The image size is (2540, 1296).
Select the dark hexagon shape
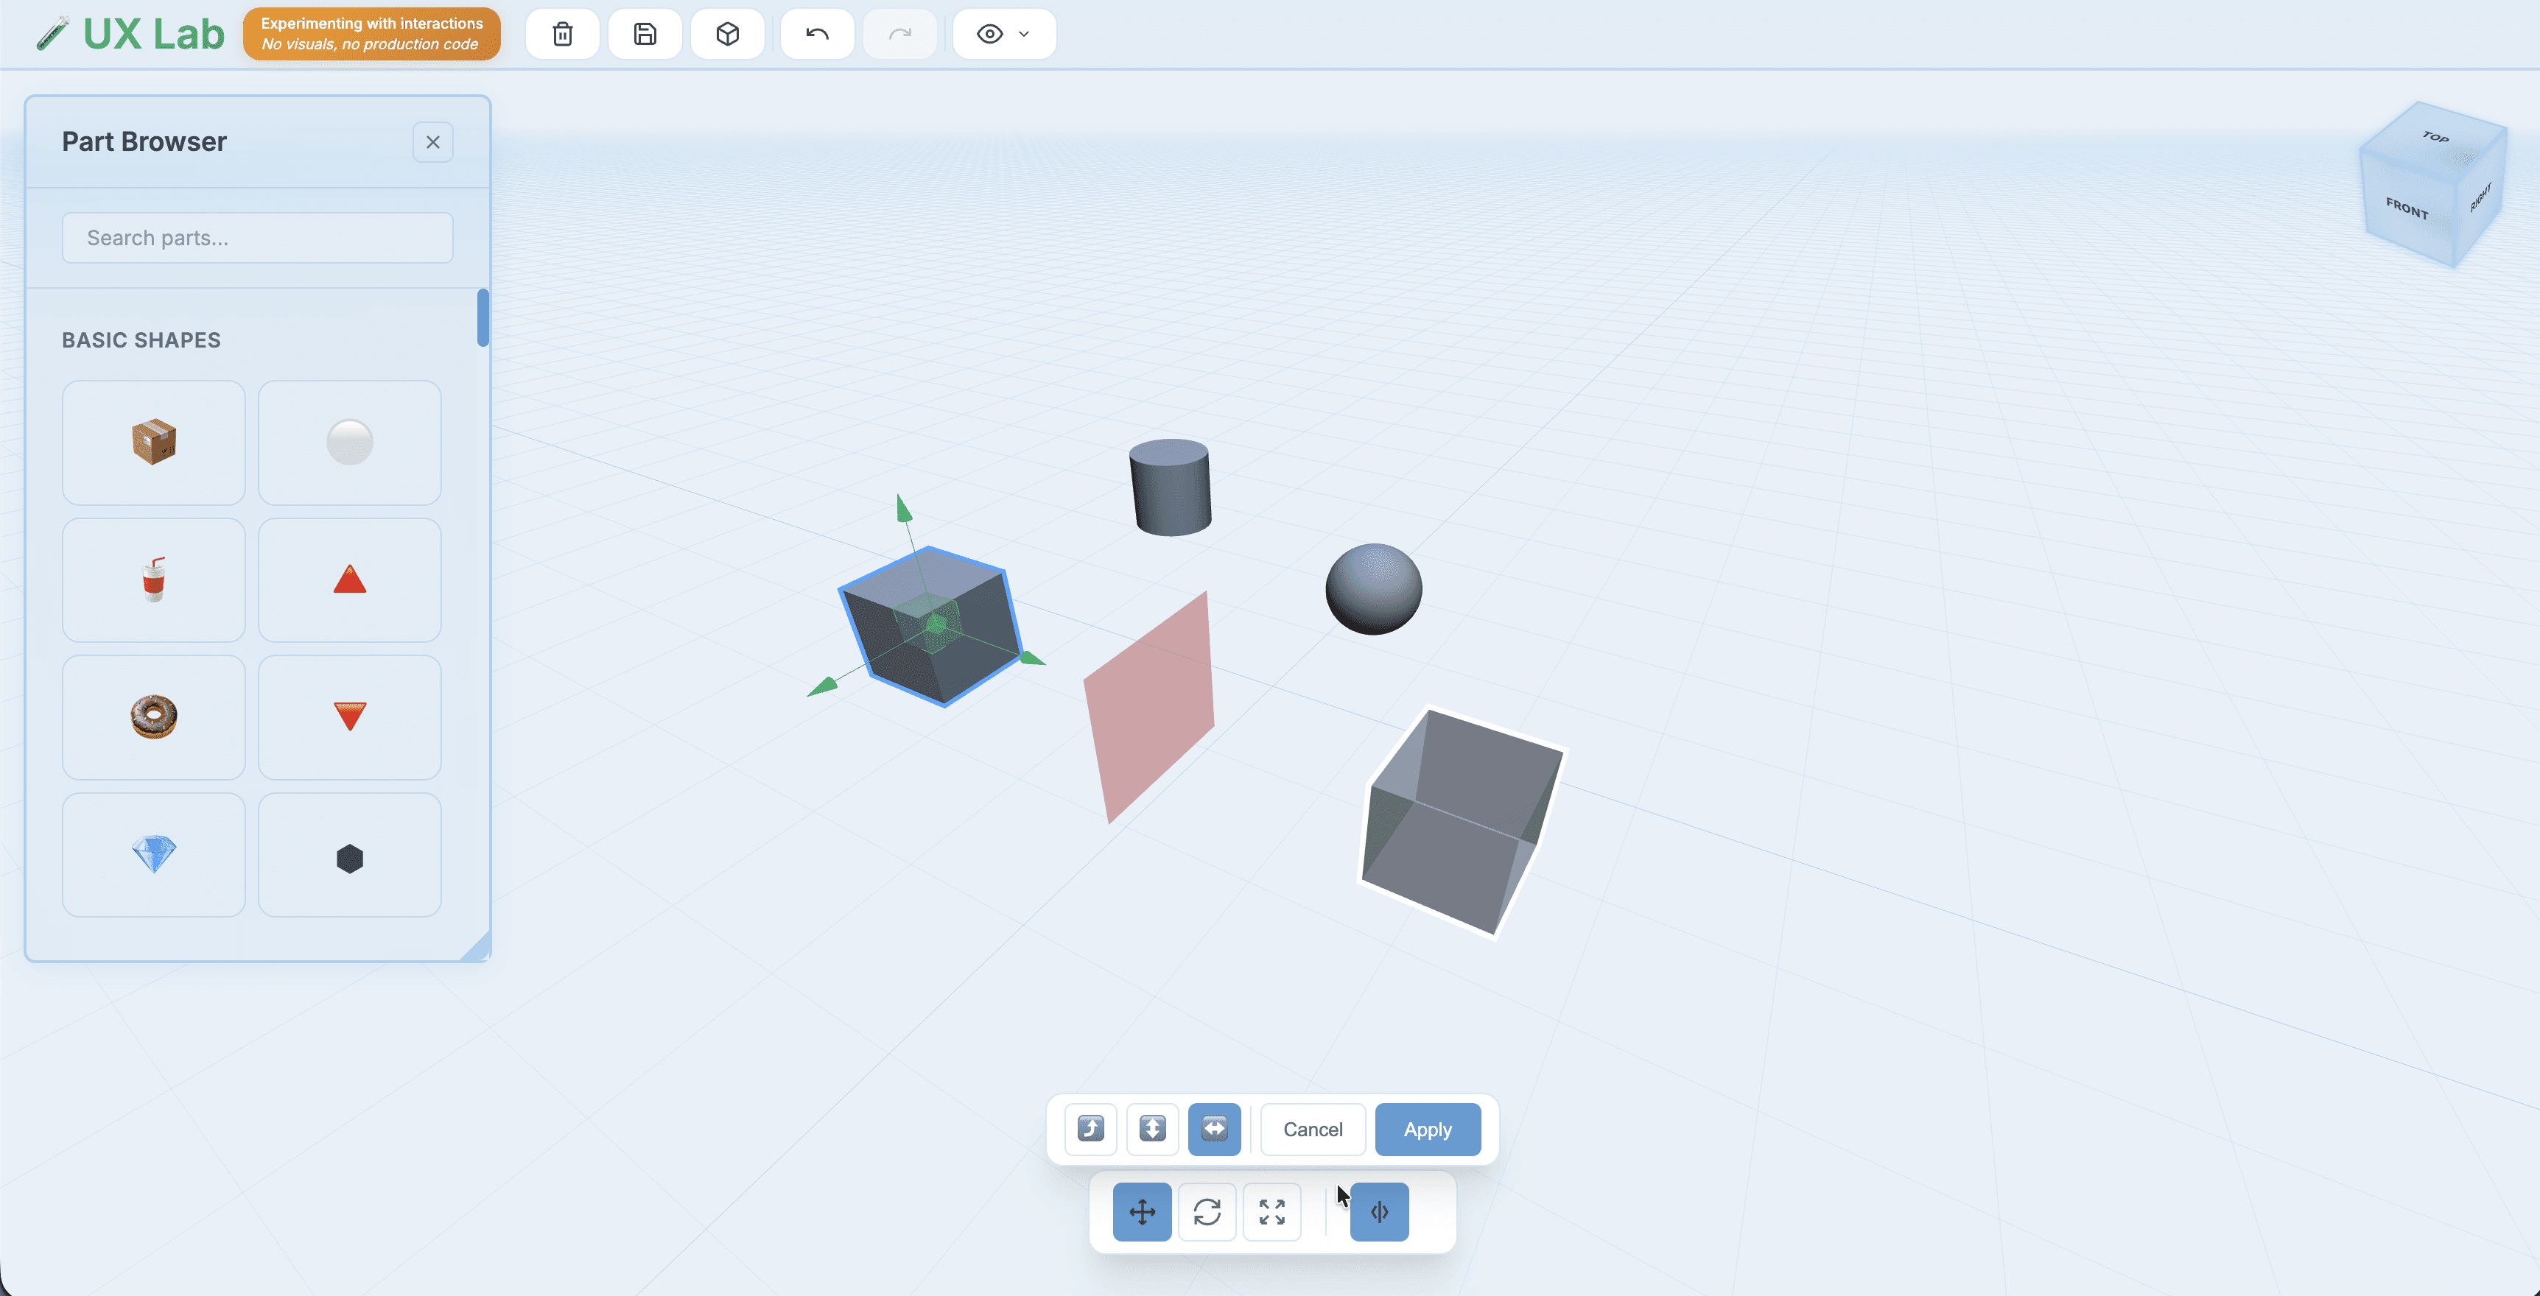(x=349, y=854)
